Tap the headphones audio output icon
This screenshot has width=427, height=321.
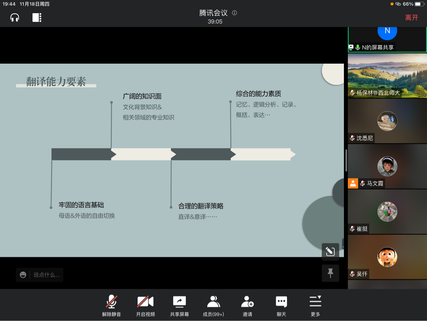[15, 18]
